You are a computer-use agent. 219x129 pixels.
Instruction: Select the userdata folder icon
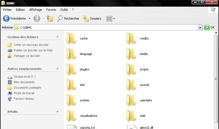coord(131,100)
